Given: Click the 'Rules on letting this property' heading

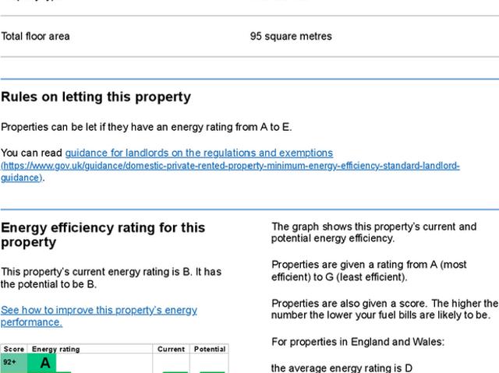Looking at the screenshot, I should 96,97.
